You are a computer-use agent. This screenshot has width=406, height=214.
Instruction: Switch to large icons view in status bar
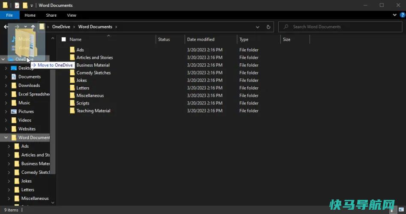(401, 210)
